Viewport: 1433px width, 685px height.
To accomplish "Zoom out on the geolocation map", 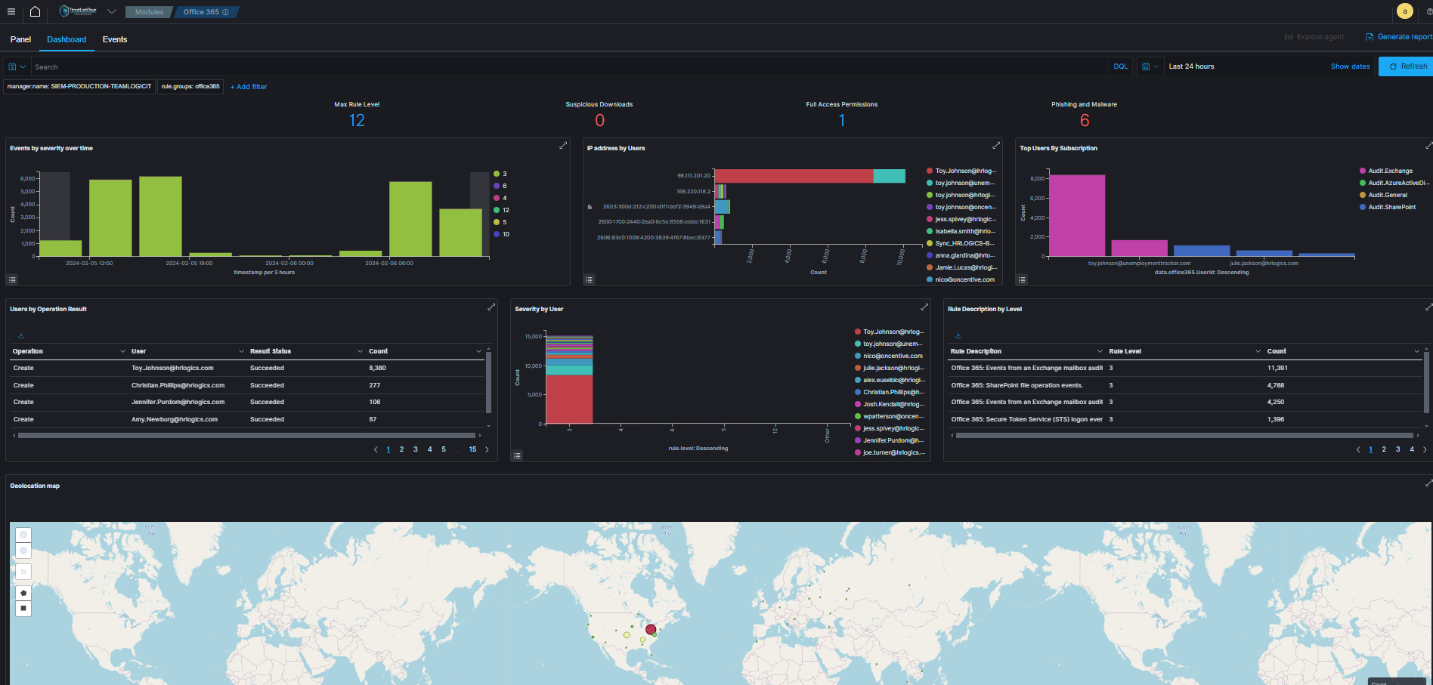I will (23, 551).
